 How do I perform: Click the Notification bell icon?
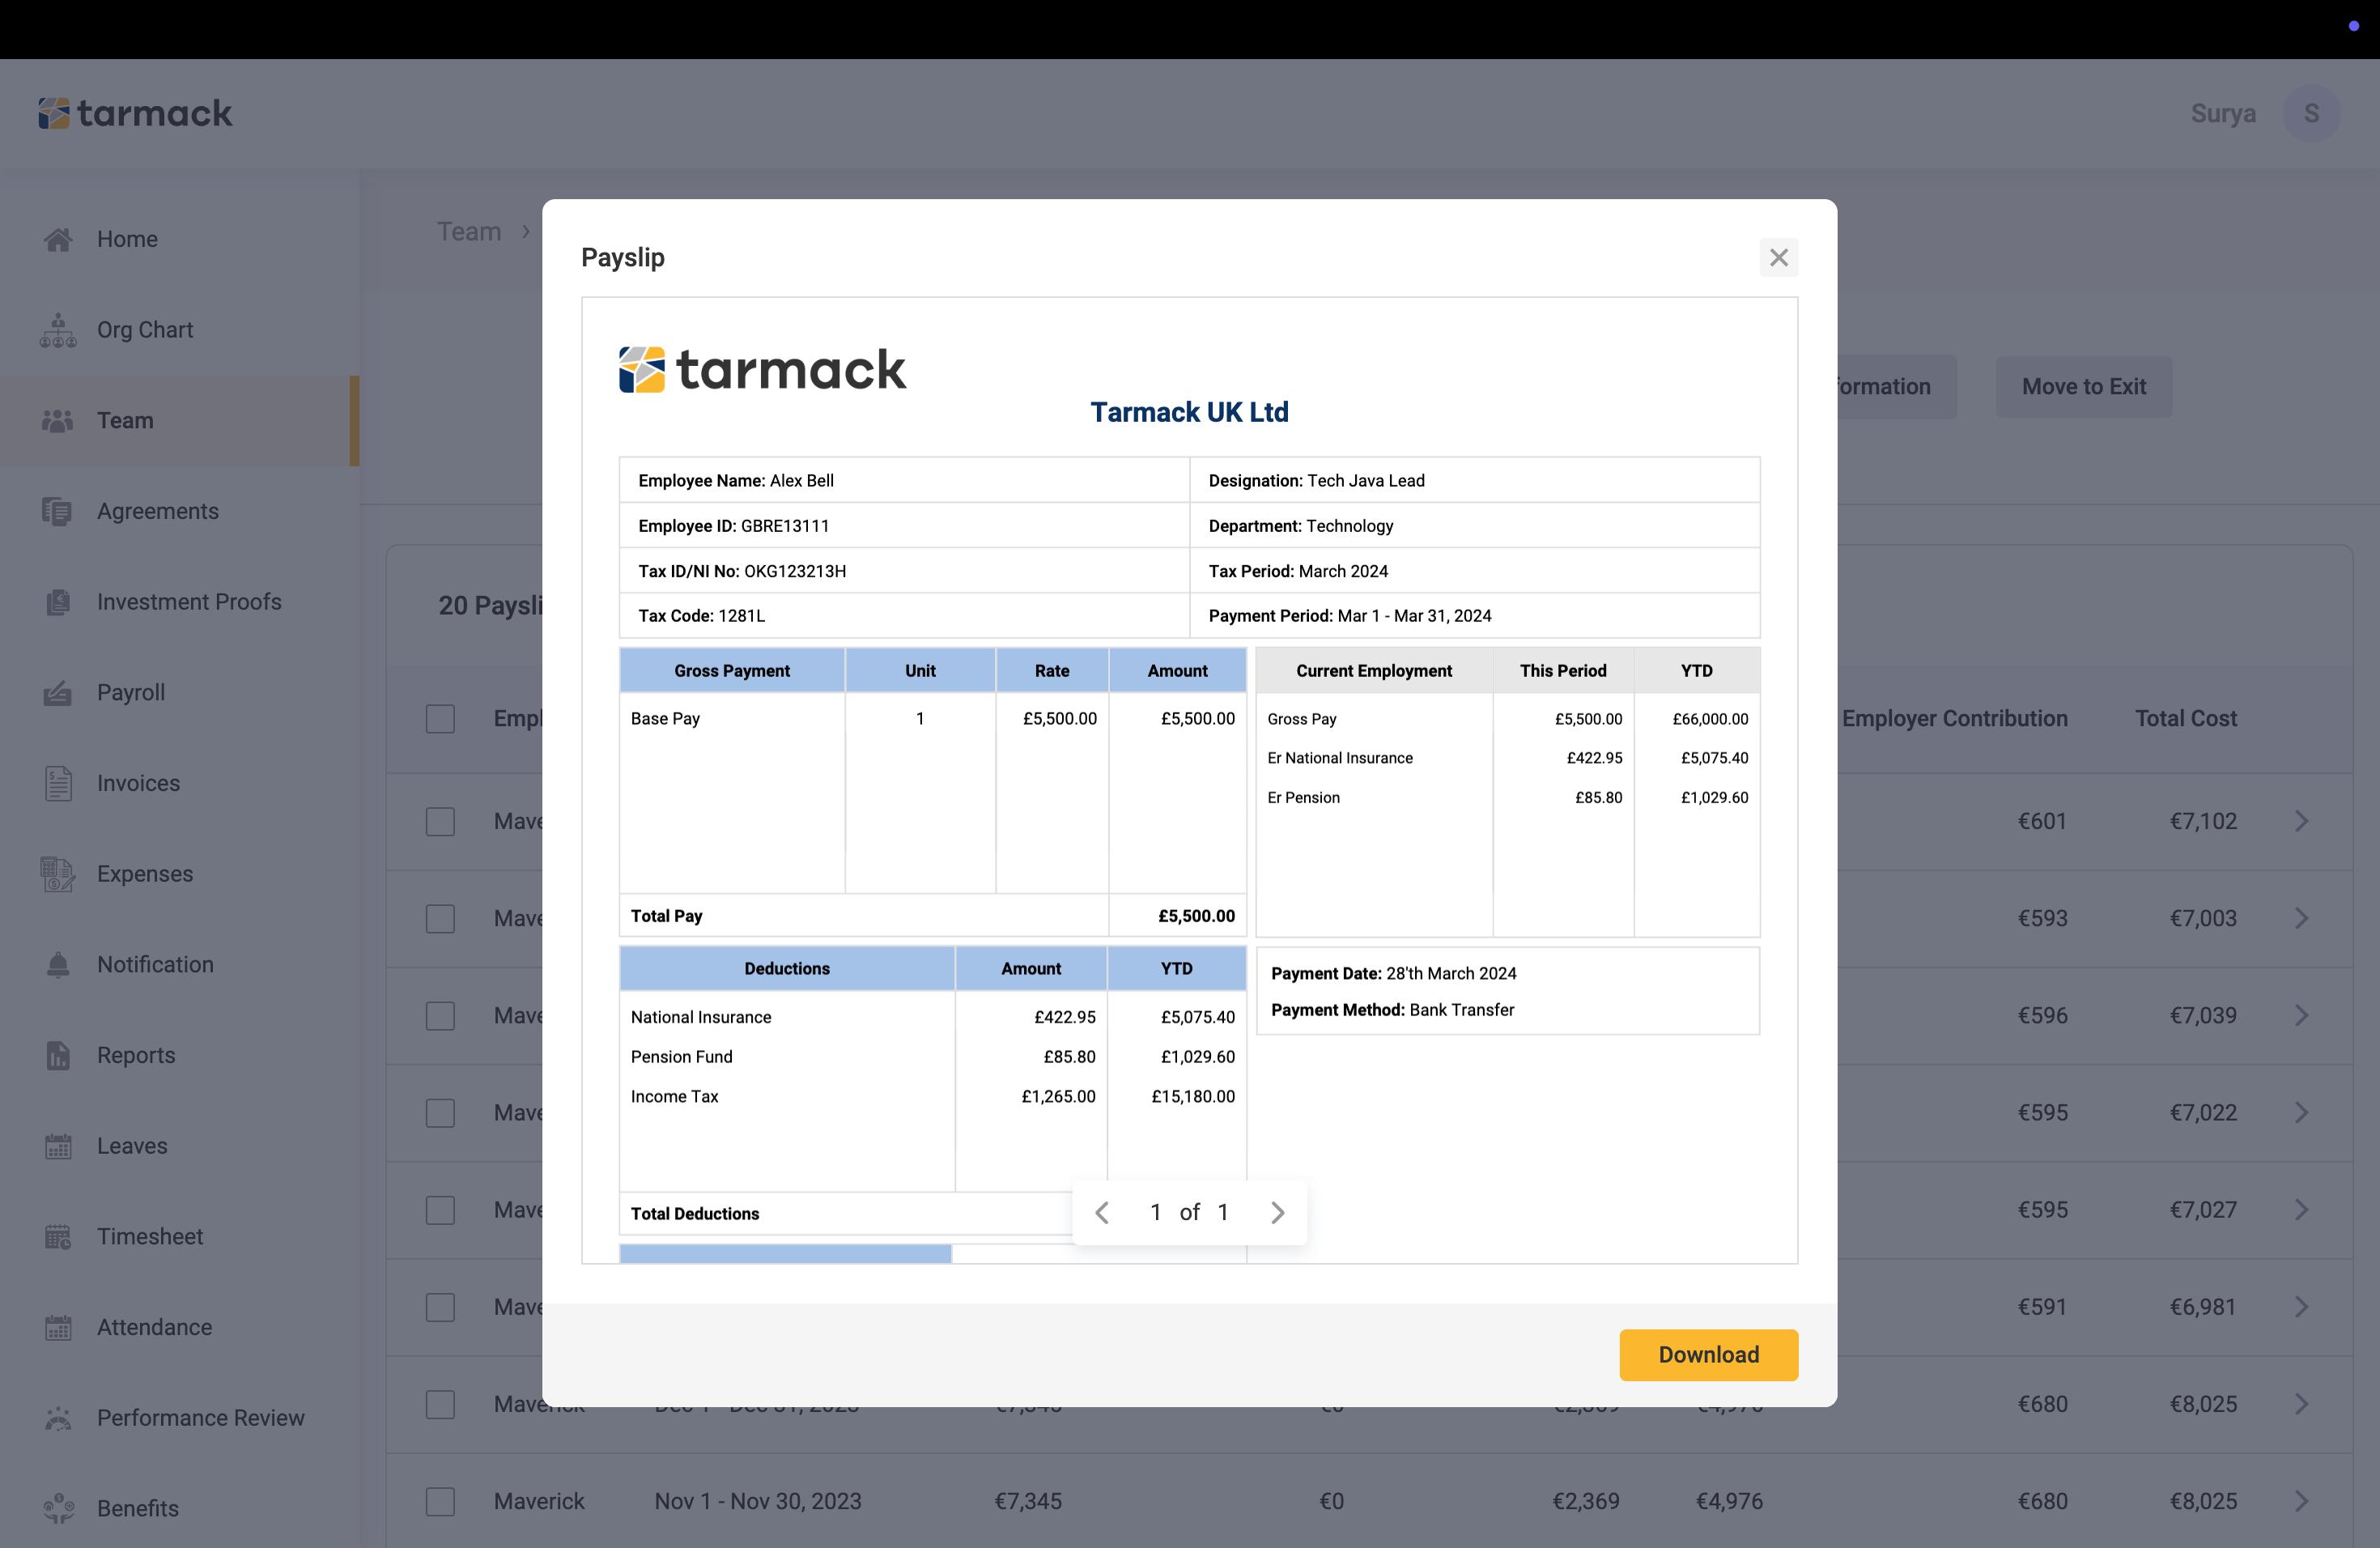(58, 965)
